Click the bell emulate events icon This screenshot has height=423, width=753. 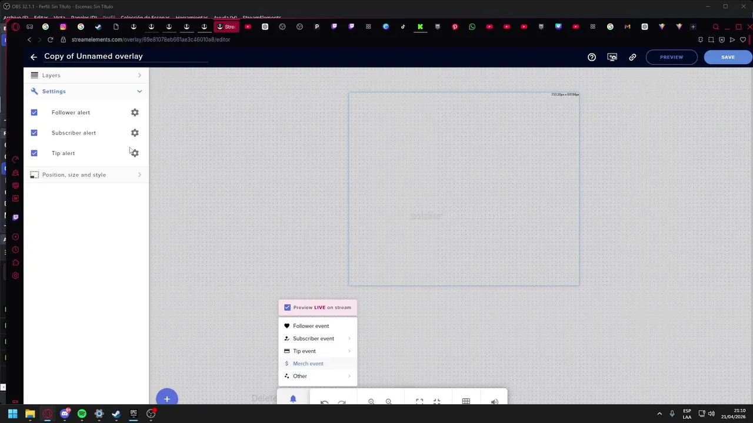pyautogui.click(x=293, y=399)
